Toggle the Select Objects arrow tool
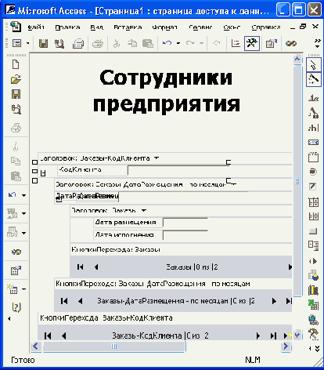Image resolution: width=324 pixels, height=370 pixels. [x=313, y=64]
